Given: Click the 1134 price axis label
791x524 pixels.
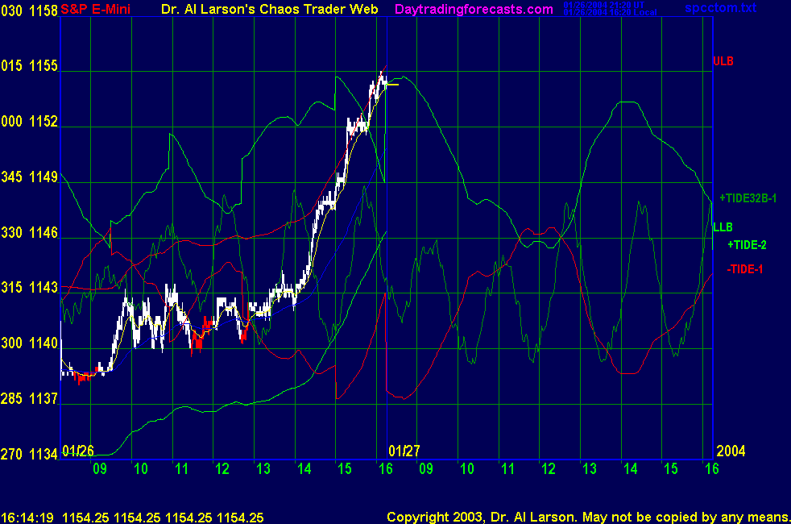Looking at the screenshot, I should click(x=43, y=454).
